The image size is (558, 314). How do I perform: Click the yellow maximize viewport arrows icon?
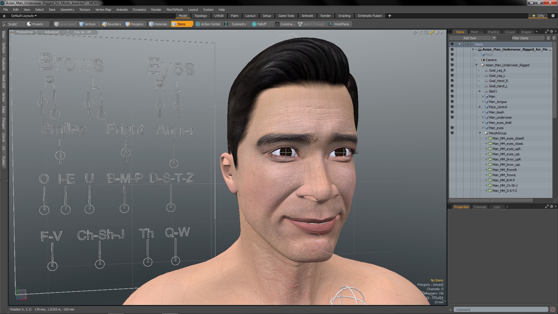pyautogui.click(x=432, y=32)
